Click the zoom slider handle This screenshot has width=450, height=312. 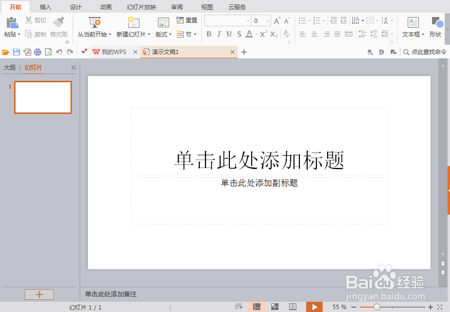[377, 307]
